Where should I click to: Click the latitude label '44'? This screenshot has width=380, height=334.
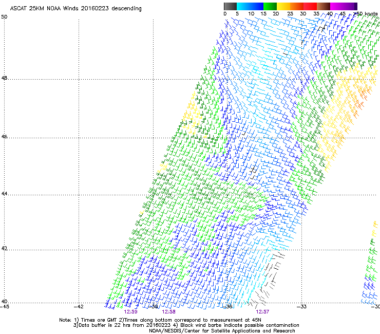pos(4,194)
